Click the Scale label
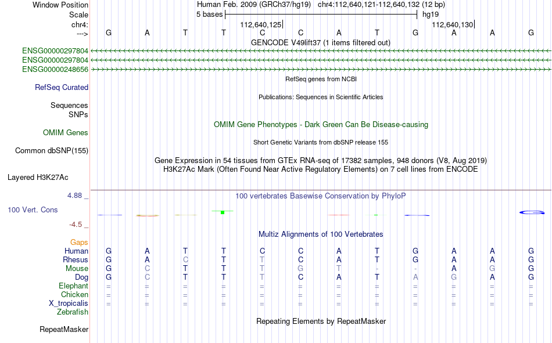 tap(79, 15)
